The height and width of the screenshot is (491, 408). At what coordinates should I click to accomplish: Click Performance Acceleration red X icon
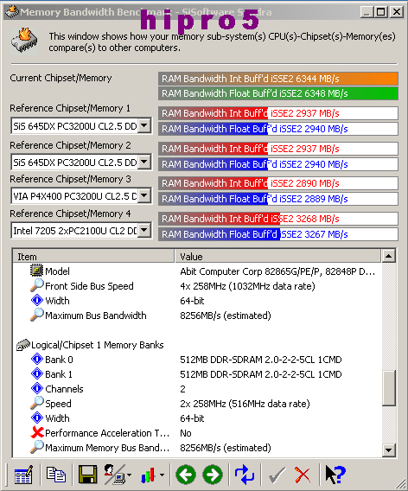tap(37, 432)
